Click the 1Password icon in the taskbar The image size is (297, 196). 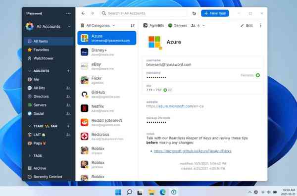[174, 192]
